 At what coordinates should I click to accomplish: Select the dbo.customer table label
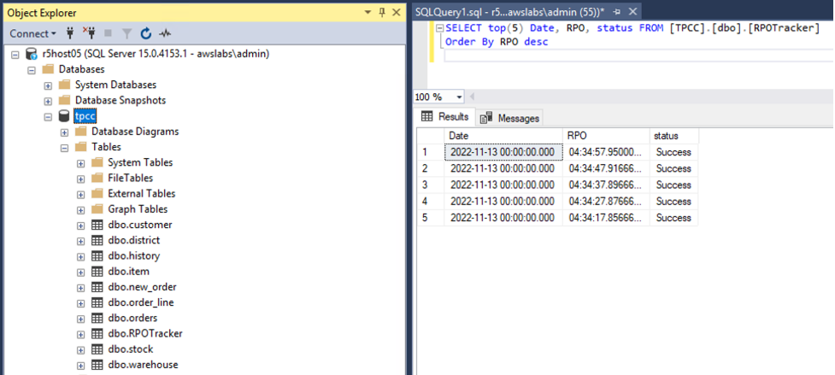tap(139, 225)
